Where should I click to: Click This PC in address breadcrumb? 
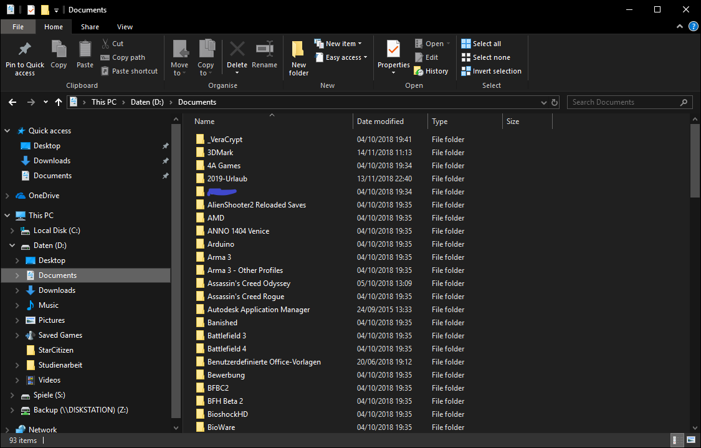103,102
